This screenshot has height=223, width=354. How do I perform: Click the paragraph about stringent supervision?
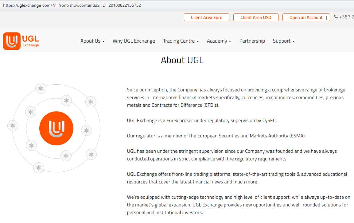[x=232, y=155]
